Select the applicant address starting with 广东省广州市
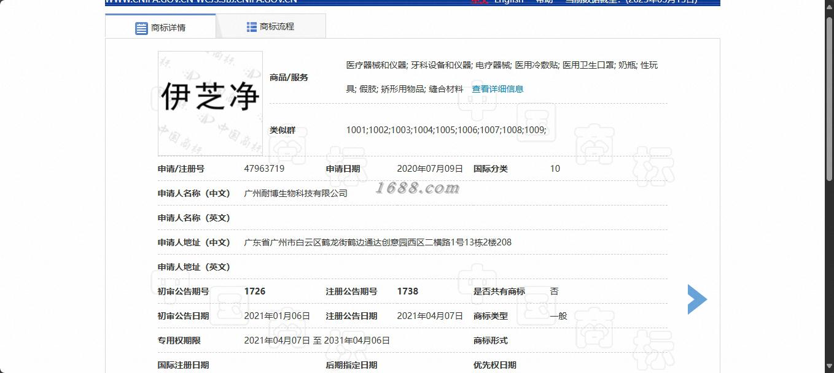Viewport: 834px width, 373px height. coord(378,242)
